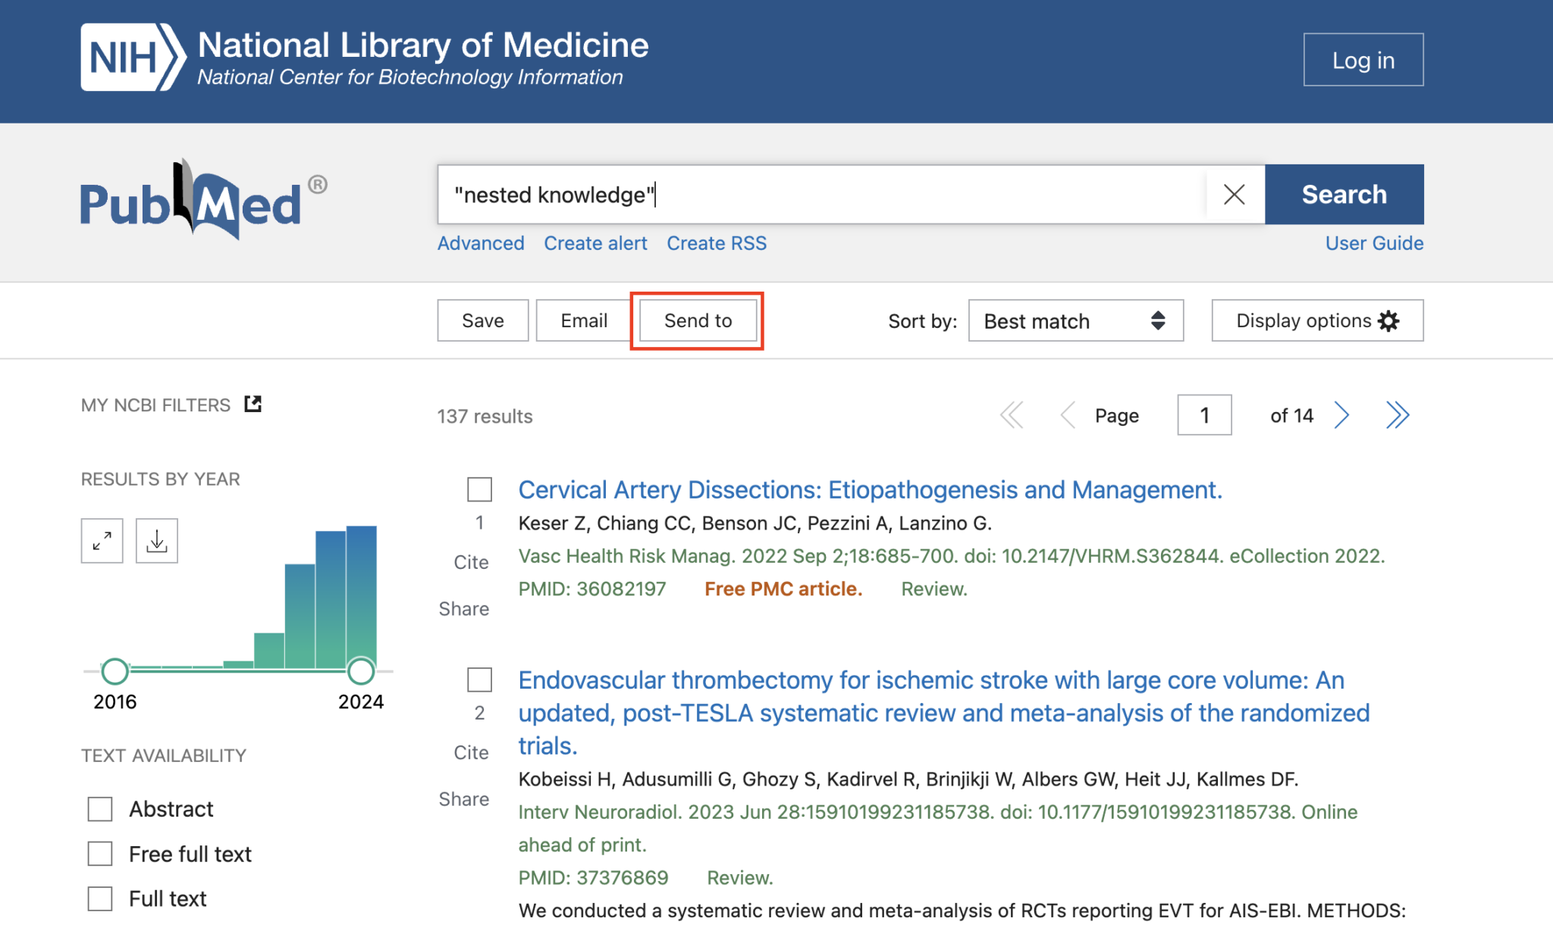The width and height of the screenshot is (1553, 931).
Task: Click the 2024 end handle on the year slider
Action: tap(361, 670)
